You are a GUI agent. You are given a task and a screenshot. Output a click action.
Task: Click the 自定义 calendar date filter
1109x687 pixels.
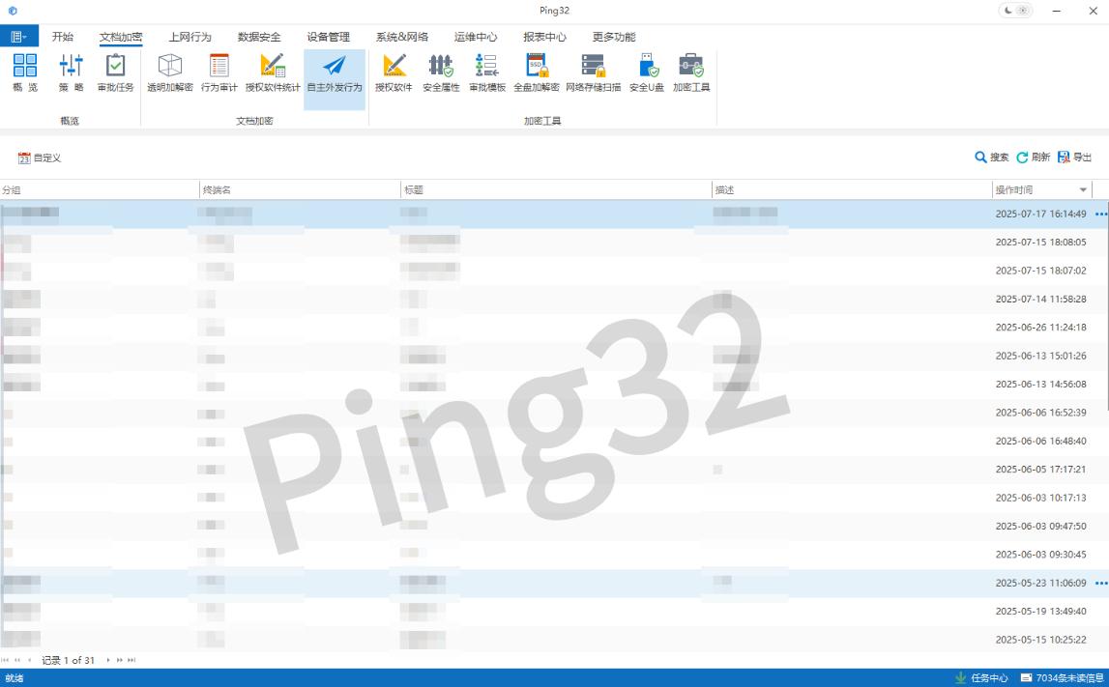pyautogui.click(x=40, y=157)
